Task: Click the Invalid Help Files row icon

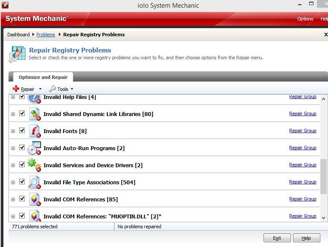Action: click(x=34, y=99)
